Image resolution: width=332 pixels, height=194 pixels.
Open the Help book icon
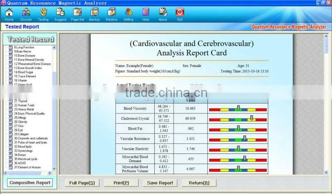[146, 12]
